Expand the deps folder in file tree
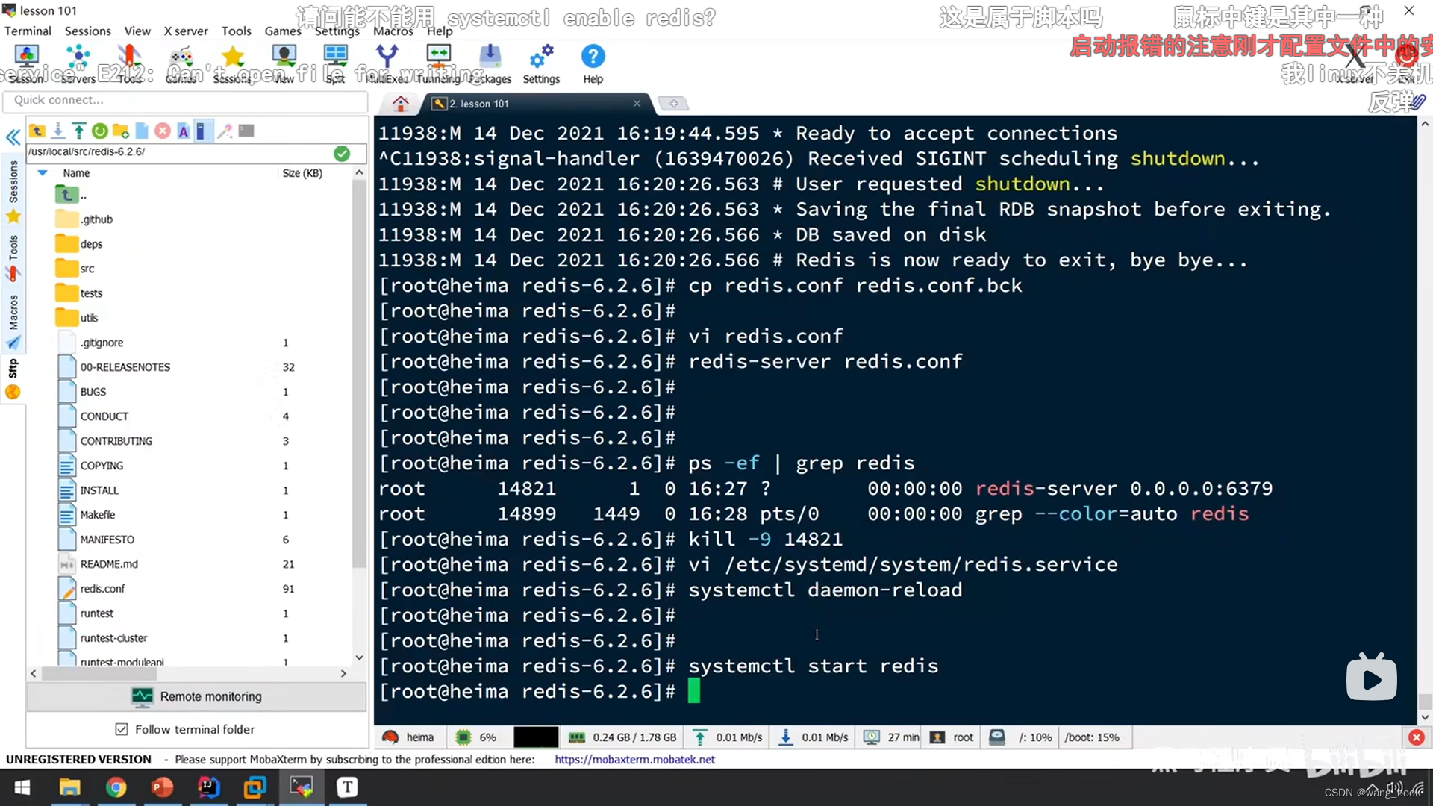Screen dimensions: 1433x806 (x=90, y=243)
